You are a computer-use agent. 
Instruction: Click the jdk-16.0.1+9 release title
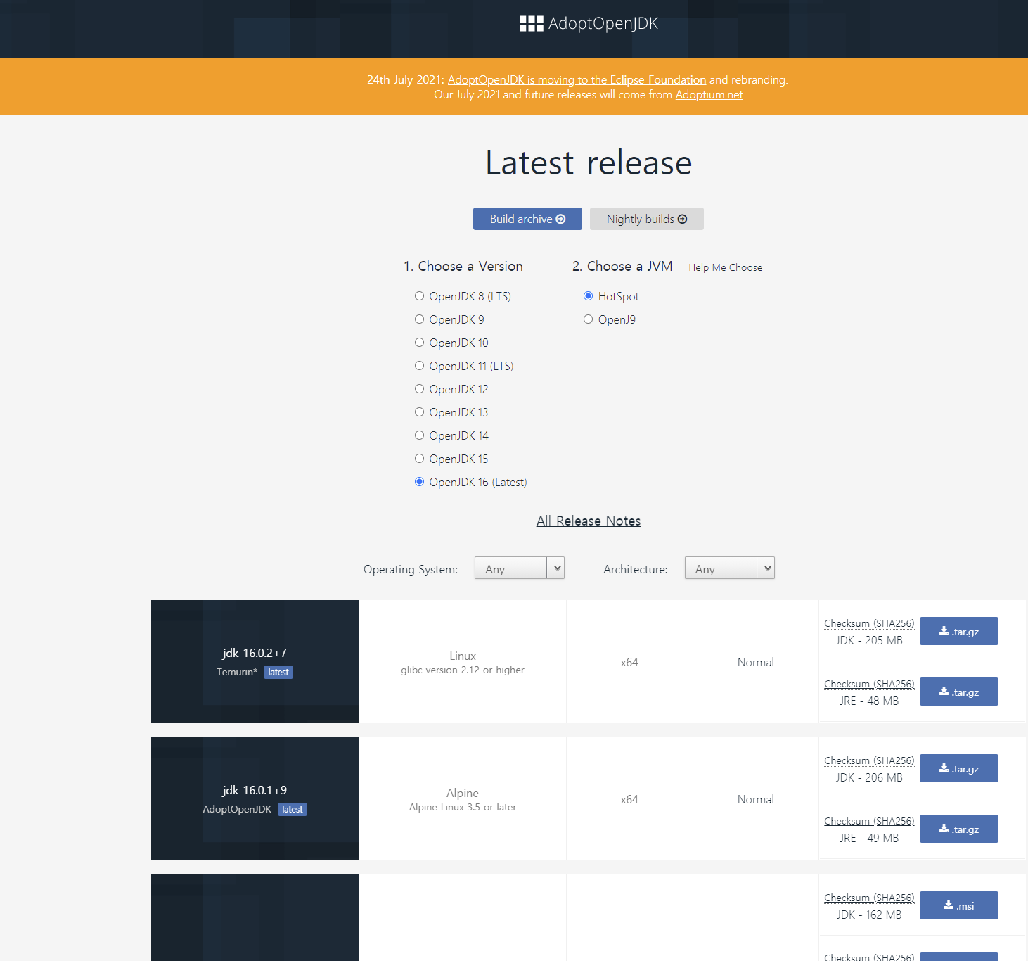tap(255, 790)
